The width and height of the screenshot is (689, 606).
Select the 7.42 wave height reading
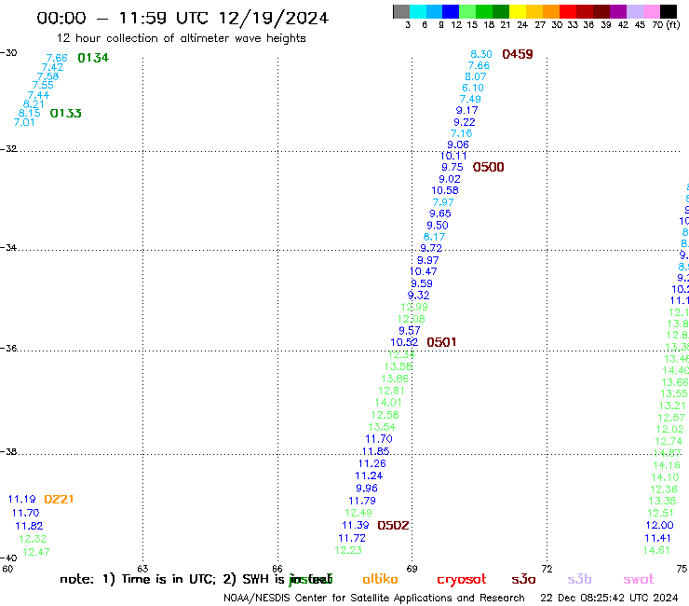coord(52,68)
